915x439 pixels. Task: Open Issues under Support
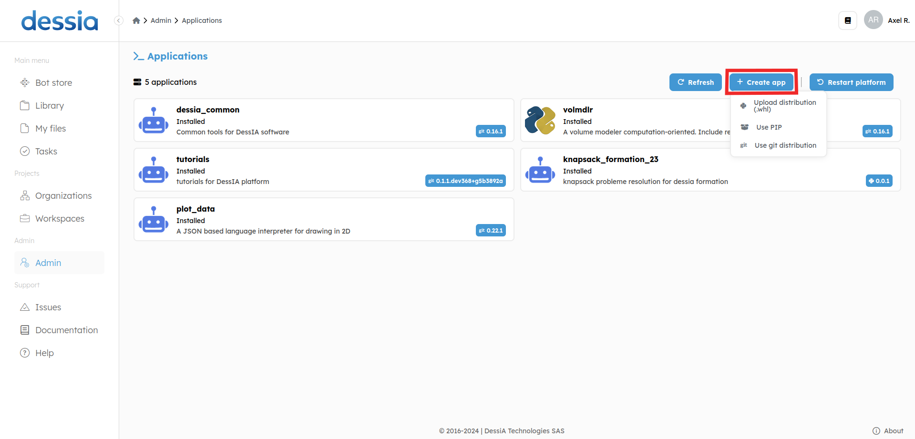[x=59, y=307]
